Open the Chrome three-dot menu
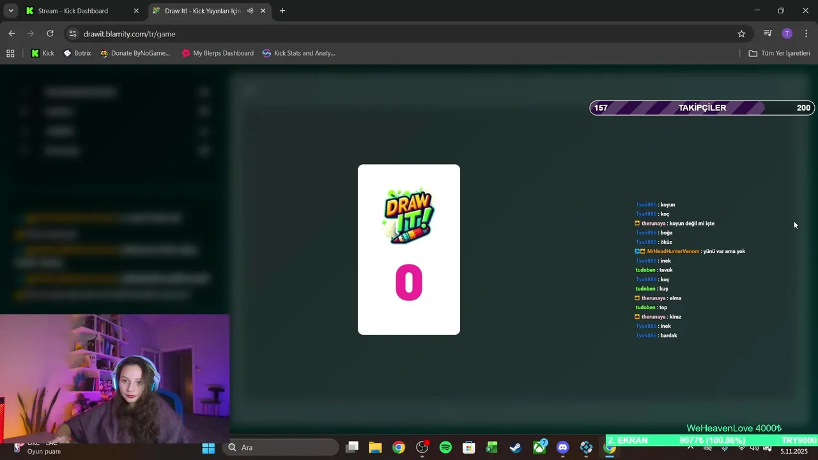Screen dimensions: 818x460 [x=806, y=34]
